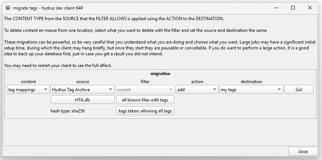Open the tag mappings content dropdown

click(28, 89)
